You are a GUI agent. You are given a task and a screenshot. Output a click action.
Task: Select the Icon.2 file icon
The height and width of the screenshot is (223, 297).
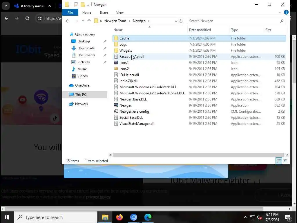pos(116,69)
